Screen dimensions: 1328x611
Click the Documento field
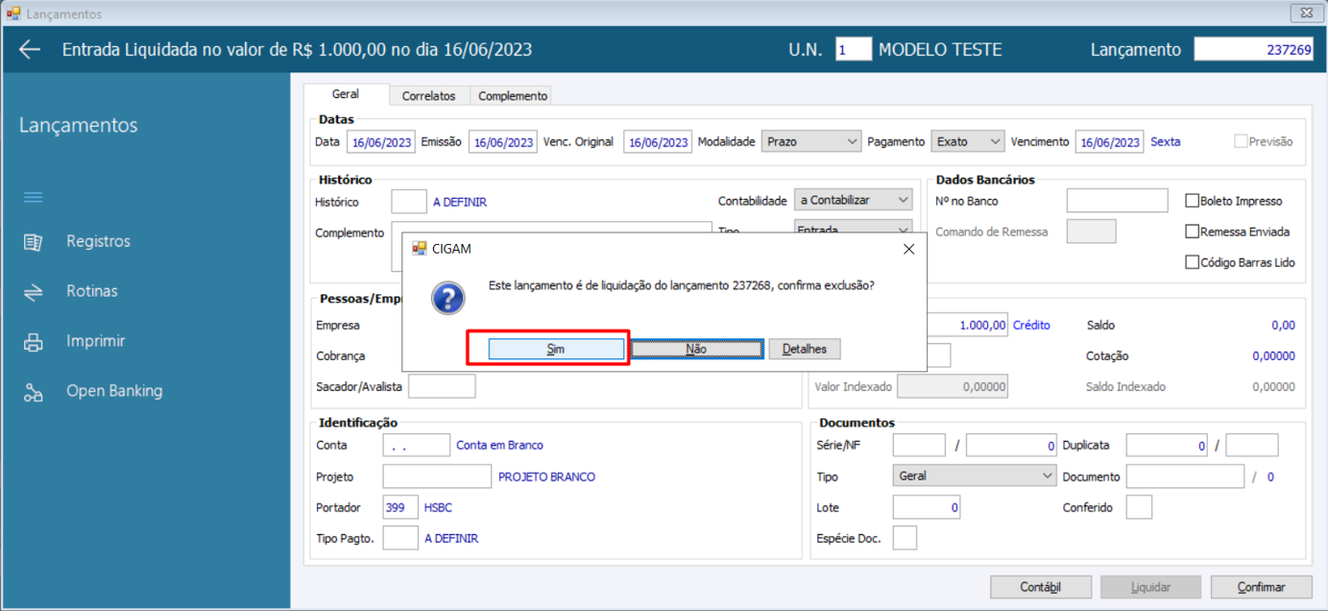[1185, 477]
